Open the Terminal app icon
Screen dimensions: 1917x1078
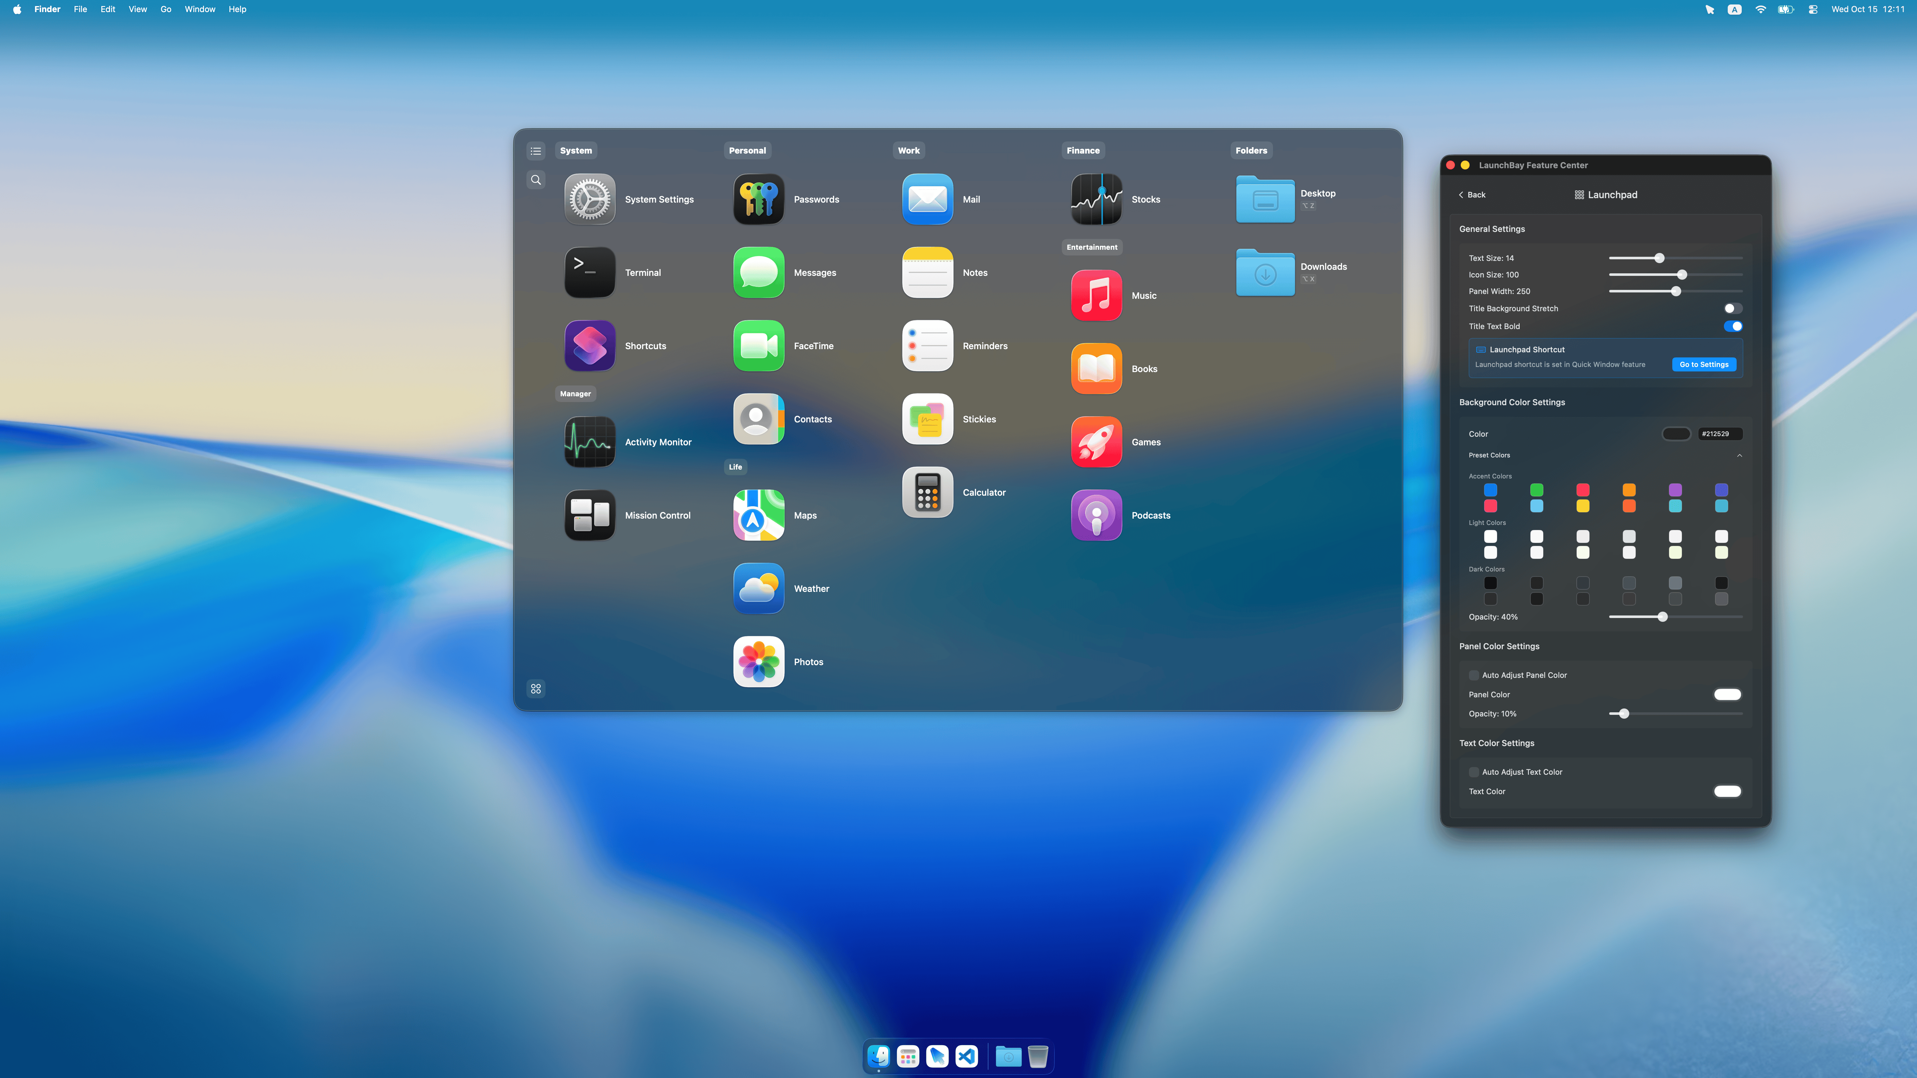(x=590, y=272)
